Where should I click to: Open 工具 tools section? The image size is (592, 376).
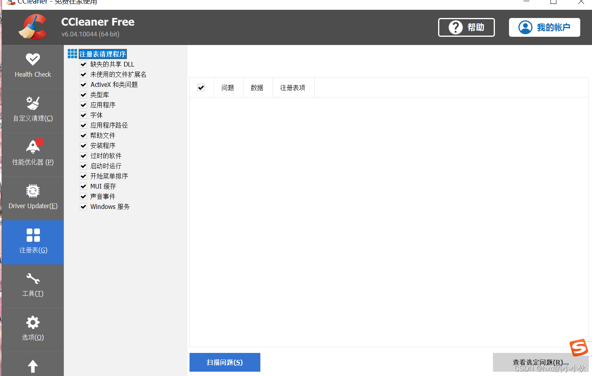[33, 286]
